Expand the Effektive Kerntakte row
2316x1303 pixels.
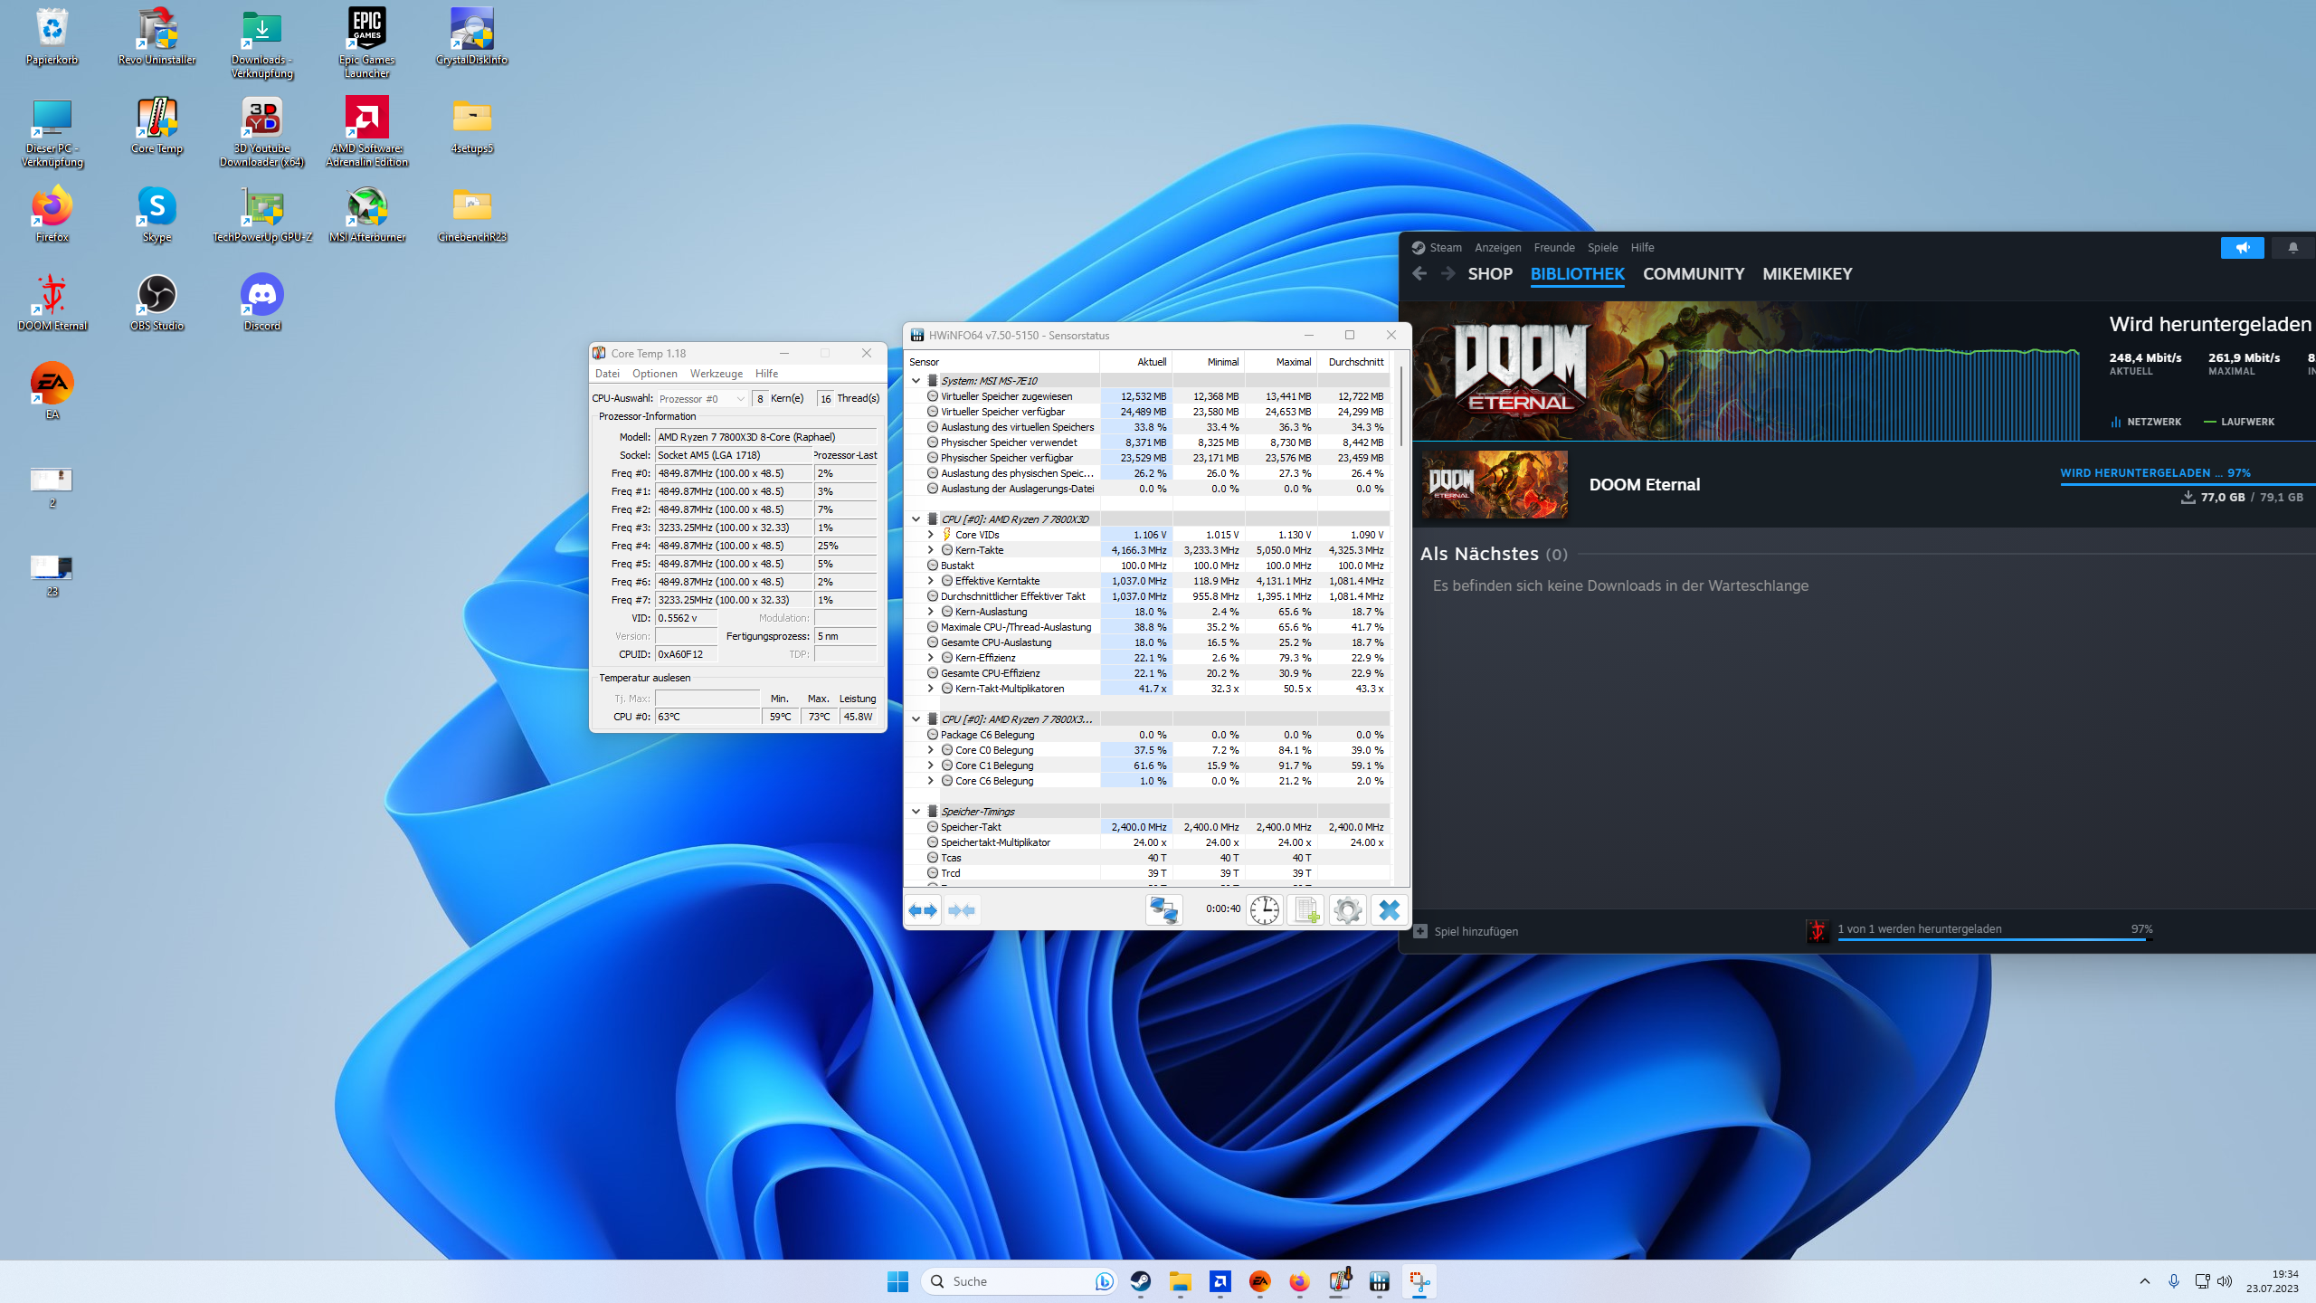coord(930,581)
